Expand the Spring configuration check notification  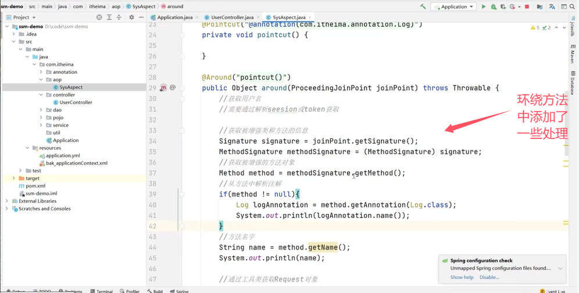click(x=560, y=269)
